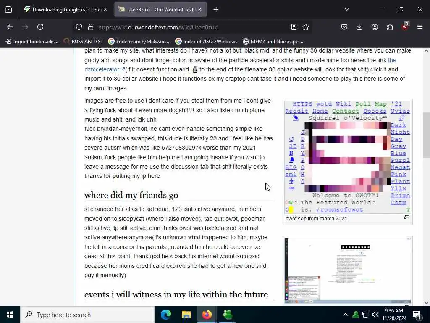Open File Explorer from taskbar

(x=186, y=315)
